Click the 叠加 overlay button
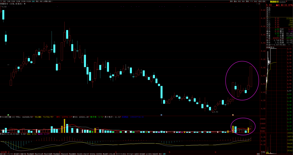The image size is (293, 155). tap(235, 1)
